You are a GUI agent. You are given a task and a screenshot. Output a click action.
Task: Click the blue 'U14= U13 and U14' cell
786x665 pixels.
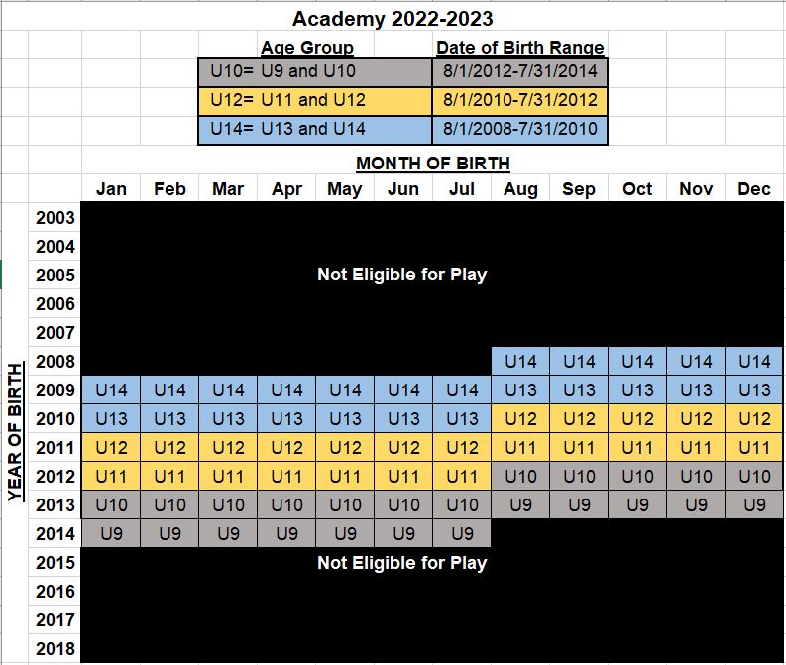tap(314, 130)
